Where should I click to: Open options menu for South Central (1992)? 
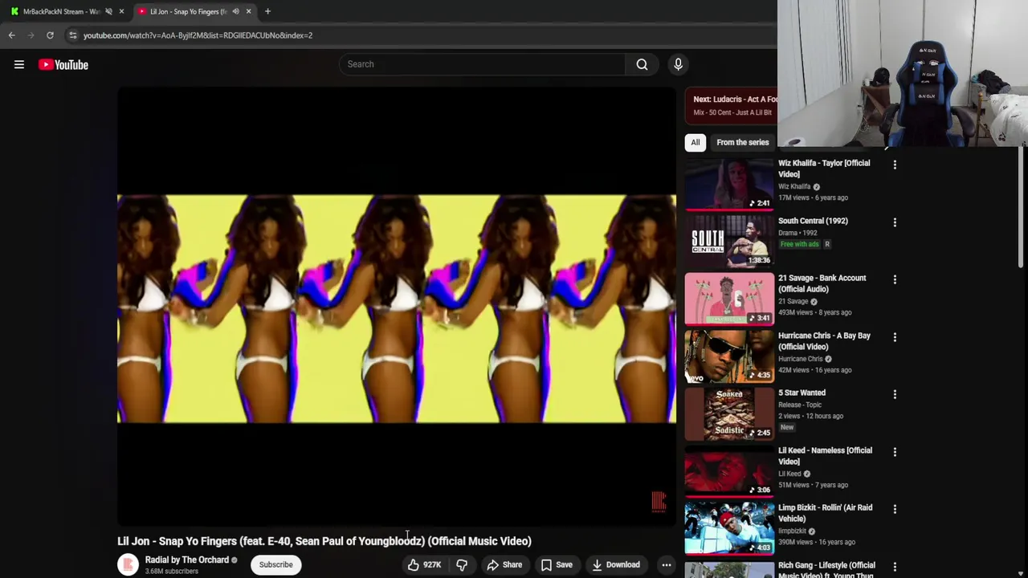click(x=895, y=222)
